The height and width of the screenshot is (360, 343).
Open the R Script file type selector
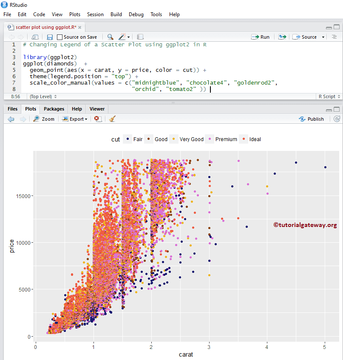(329, 96)
